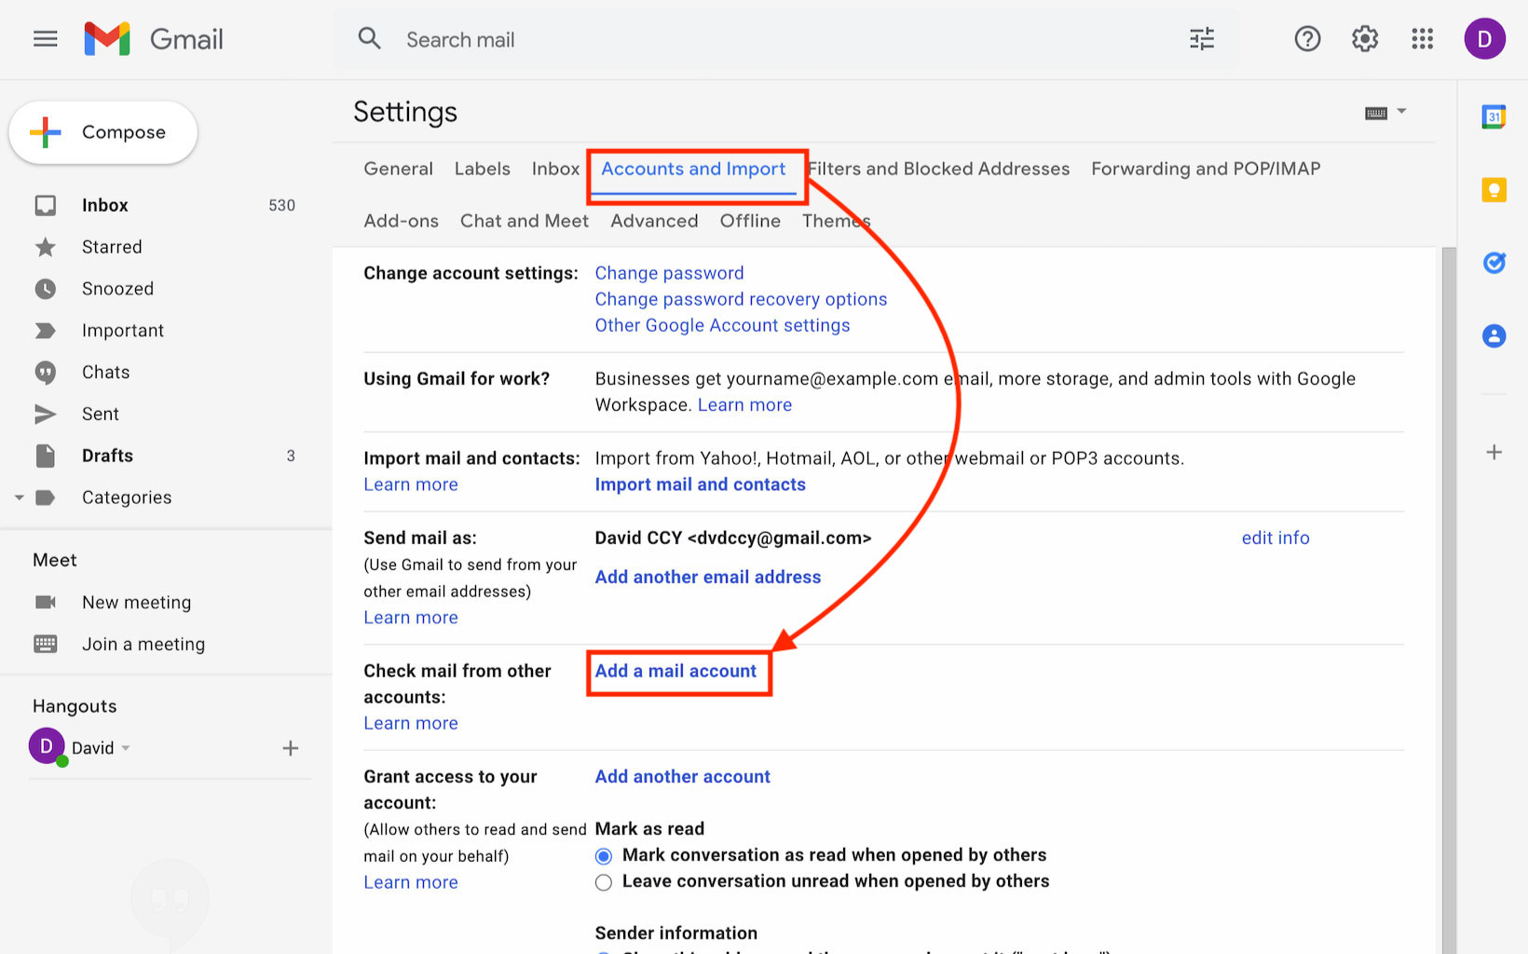Viewport: 1528px width, 954px height.
Task: Expand the Categories section in the sidebar
Action: pyautogui.click(x=20, y=497)
